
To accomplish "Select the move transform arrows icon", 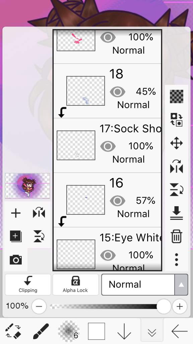I will (177, 143).
